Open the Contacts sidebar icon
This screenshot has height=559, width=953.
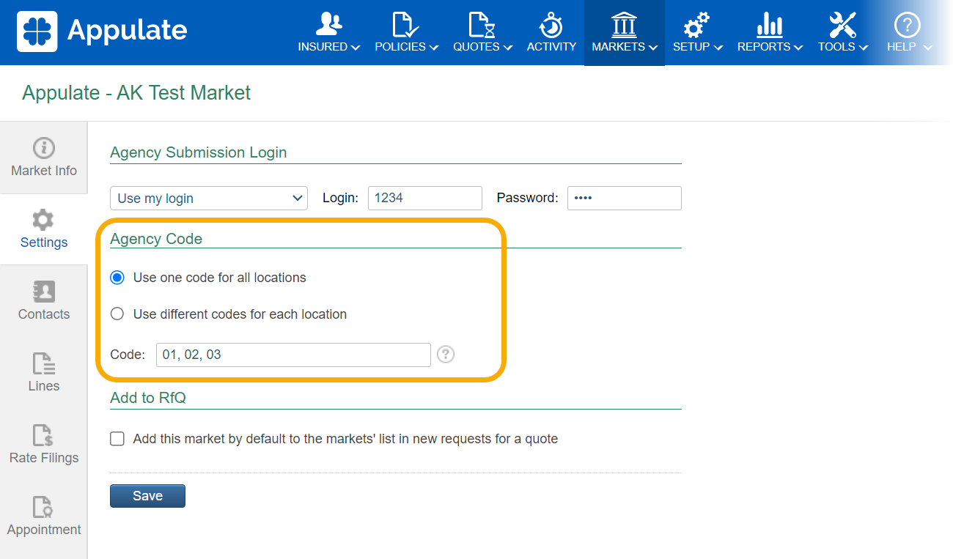43,292
